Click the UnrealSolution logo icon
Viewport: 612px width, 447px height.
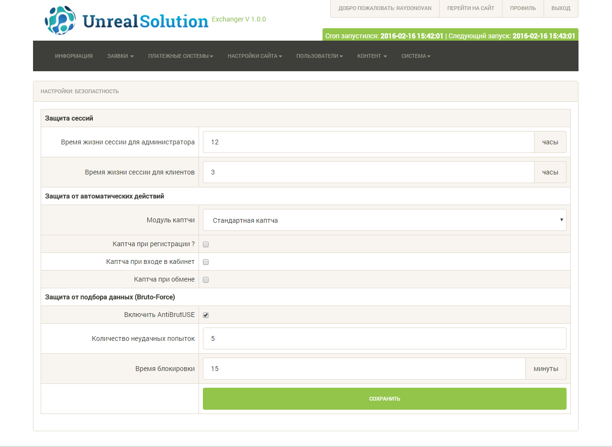pyautogui.click(x=60, y=20)
